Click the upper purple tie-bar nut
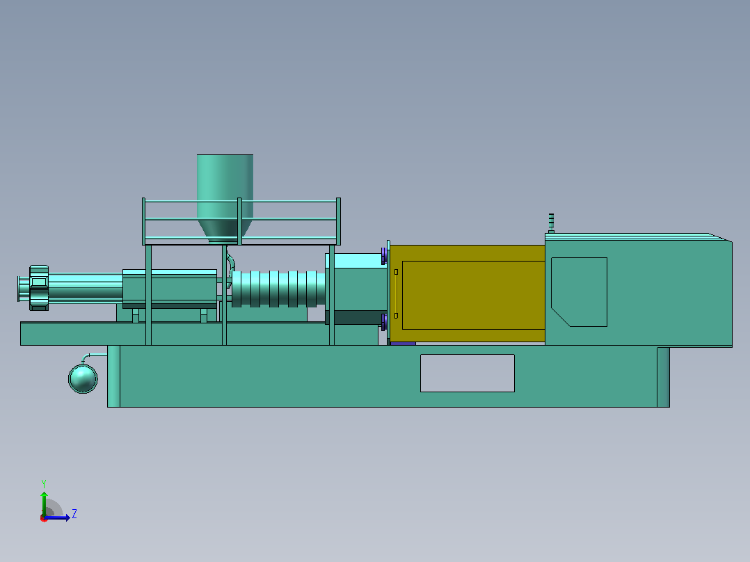The width and height of the screenshot is (750, 562). pyautogui.click(x=384, y=256)
